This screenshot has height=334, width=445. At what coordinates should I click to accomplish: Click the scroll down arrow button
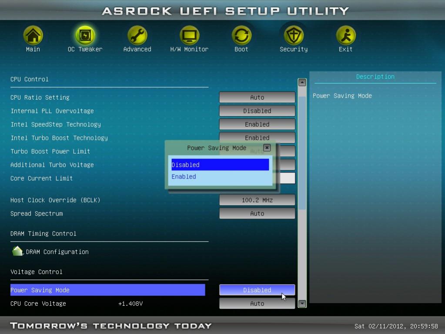(x=302, y=304)
